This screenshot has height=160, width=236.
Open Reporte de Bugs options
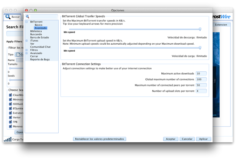click(x=40, y=60)
